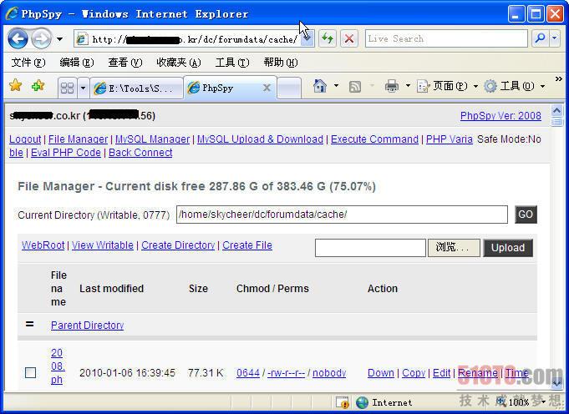Image resolution: width=569 pixels, height=414 pixels.
Task: Open the Back Connect link
Action: click(x=140, y=153)
